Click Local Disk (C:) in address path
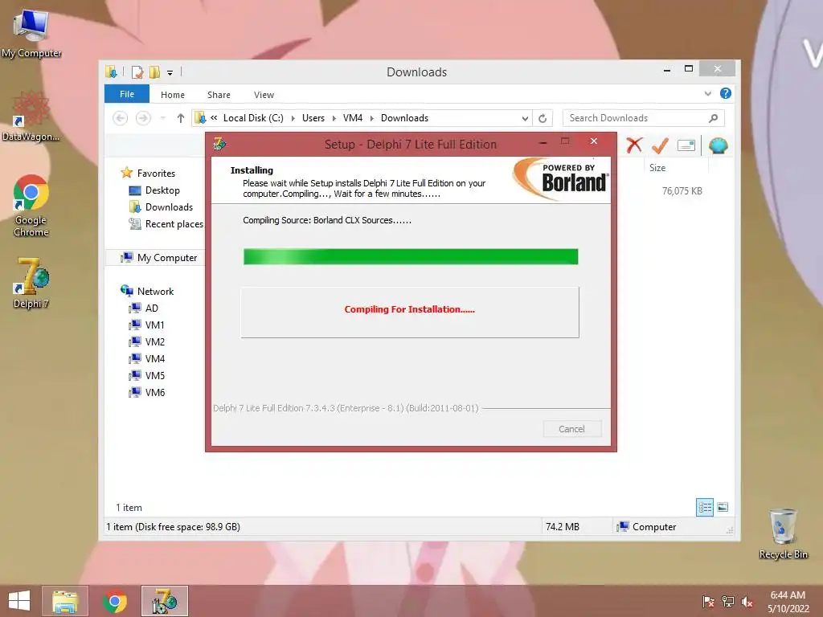Viewport: 823px width, 617px height. coord(253,118)
